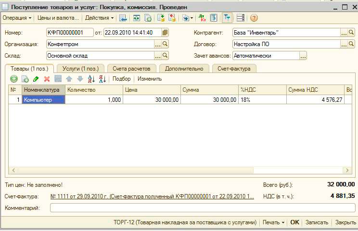Open the Дополнительно tab

[x=184, y=69]
